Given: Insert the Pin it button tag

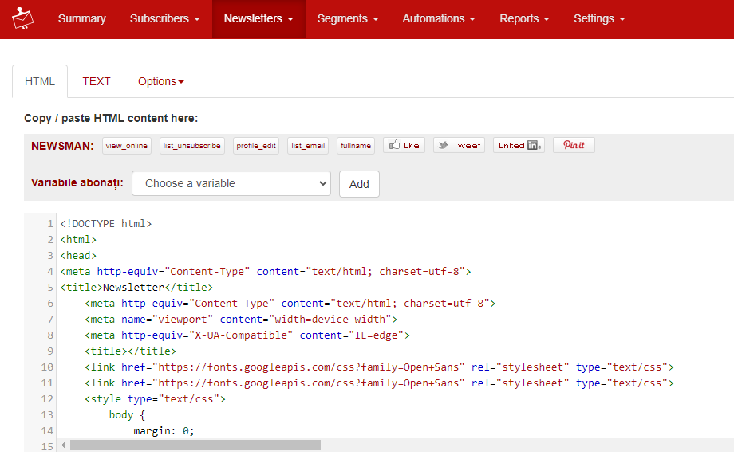Looking at the screenshot, I should (574, 146).
